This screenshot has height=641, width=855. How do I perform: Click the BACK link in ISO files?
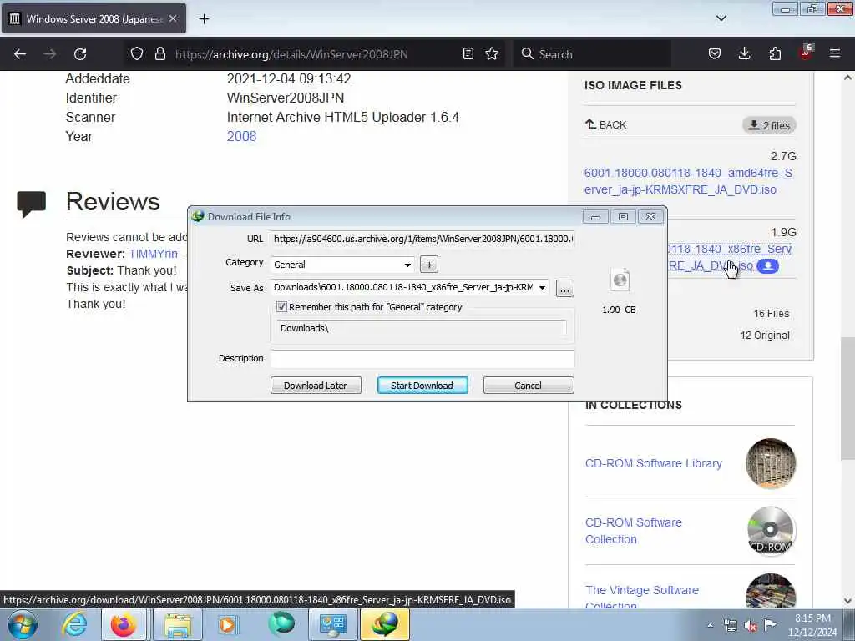(606, 125)
